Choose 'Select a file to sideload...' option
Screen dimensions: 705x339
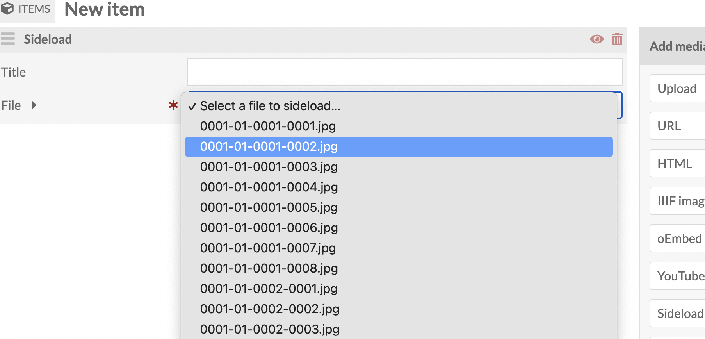coord(270,106)
